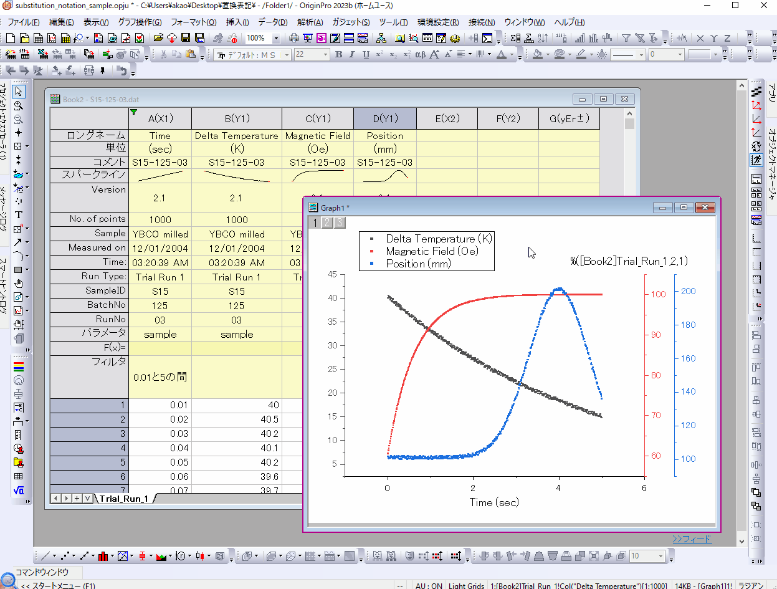Image resolution: width=777 pixels, height=589 pixels.
Task: Select graph layer 2 button
Action: 327,223
